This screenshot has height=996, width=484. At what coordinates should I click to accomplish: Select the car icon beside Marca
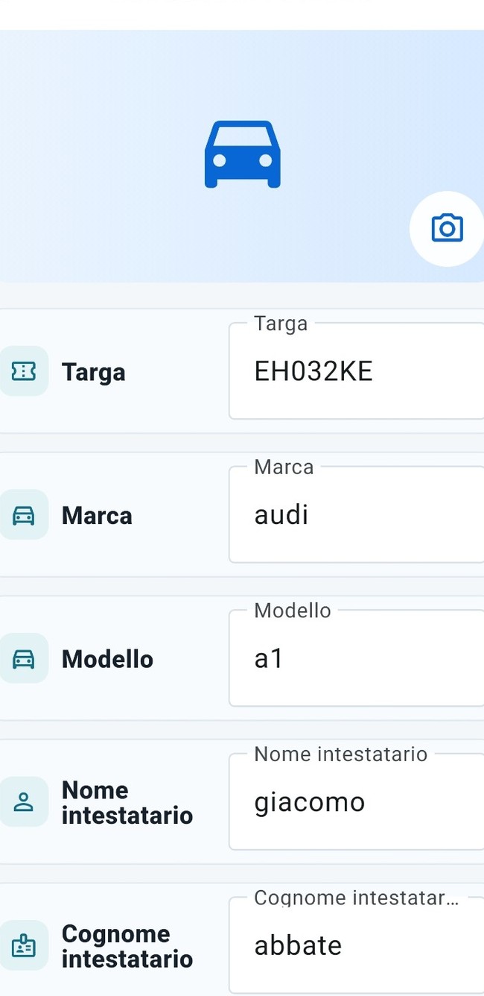click(24, 514)
